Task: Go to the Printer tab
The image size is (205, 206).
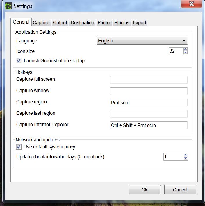Action: pyautogui.click(x=104, y=22)
